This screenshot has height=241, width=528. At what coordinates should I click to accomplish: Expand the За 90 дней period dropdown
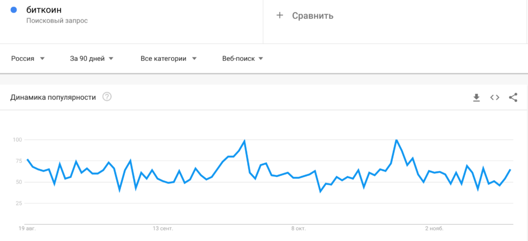point(92,59)
